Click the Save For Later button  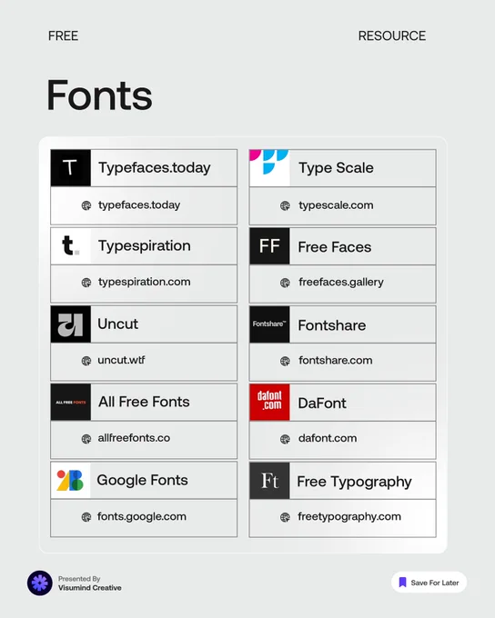(429, 583)
